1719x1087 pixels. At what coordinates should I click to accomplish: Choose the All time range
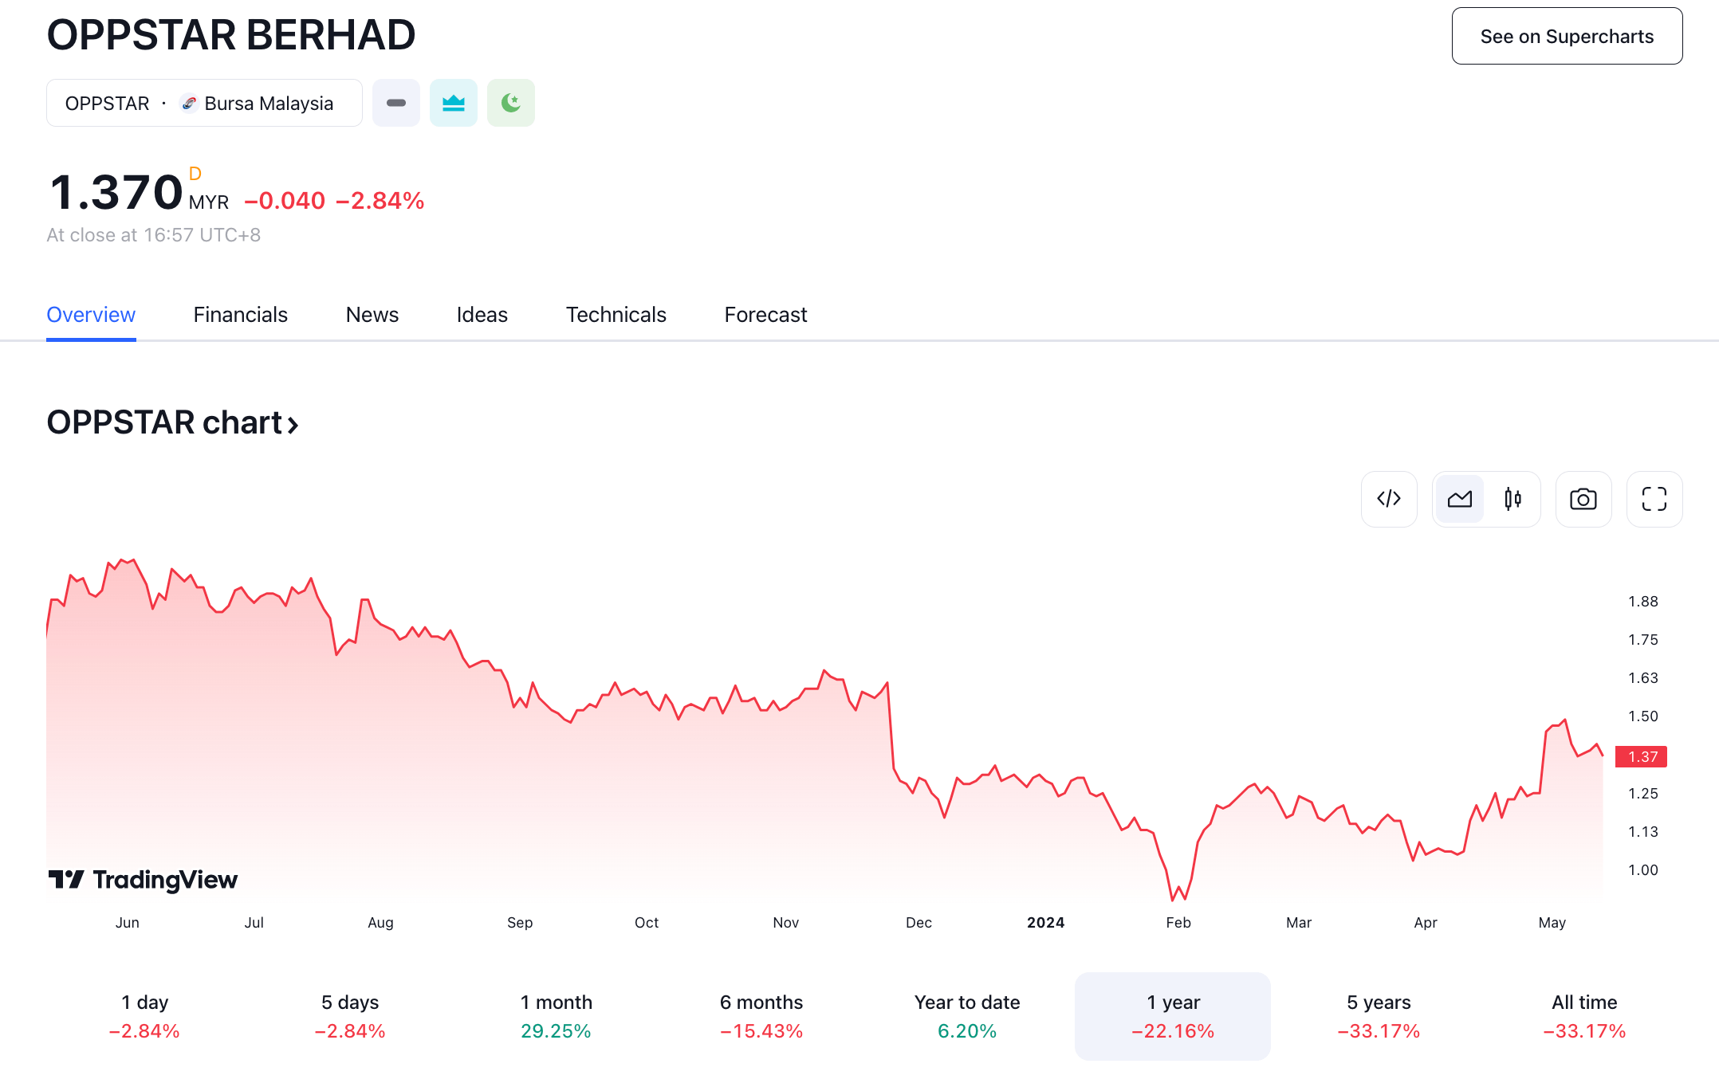tap(1584, 1016)
